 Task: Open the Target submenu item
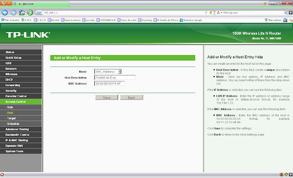point(21,118)
